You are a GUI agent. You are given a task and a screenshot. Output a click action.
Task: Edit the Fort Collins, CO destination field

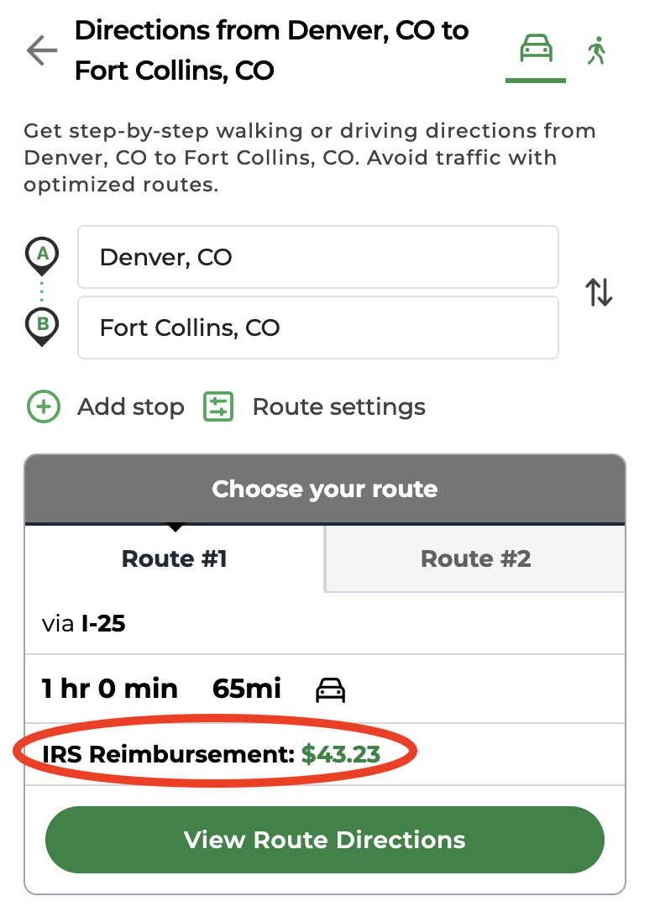coord(317,328)
